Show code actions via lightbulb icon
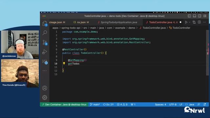This screenshot has height=118, width=210. tap(64, 63)
